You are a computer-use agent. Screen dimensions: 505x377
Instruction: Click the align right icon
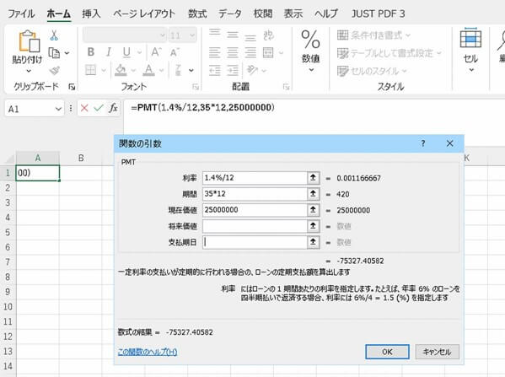(x=250, y=52)
